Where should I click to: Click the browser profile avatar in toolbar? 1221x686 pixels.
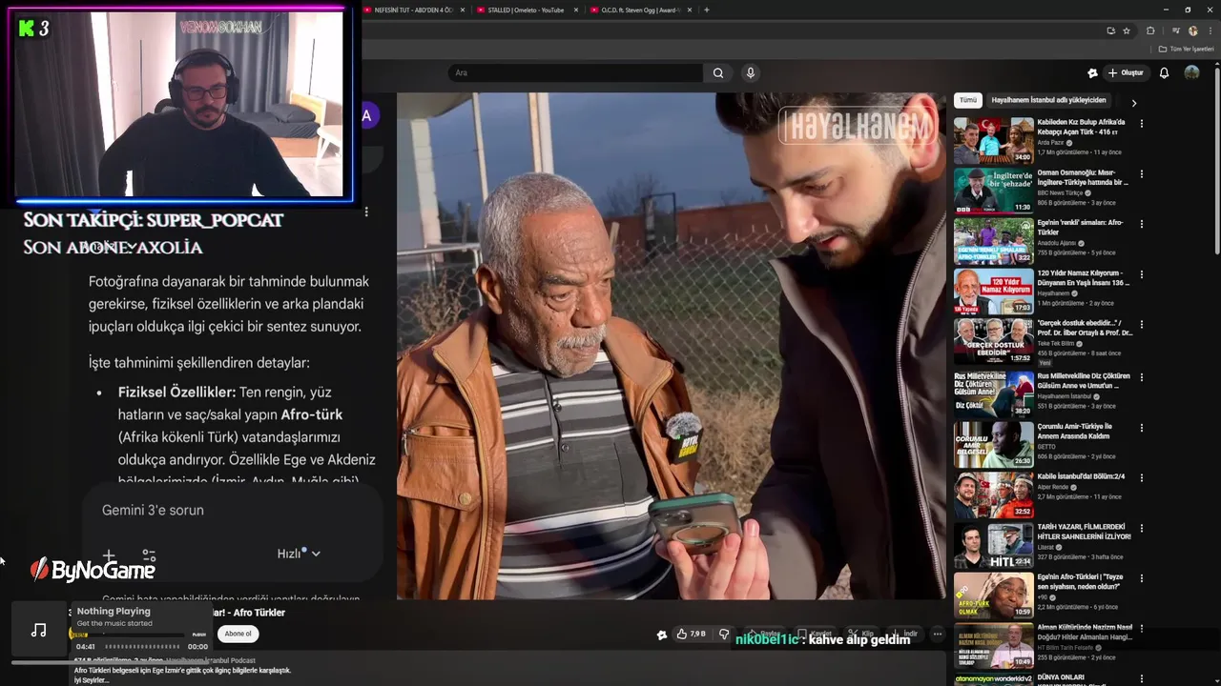coord(1192,30)
